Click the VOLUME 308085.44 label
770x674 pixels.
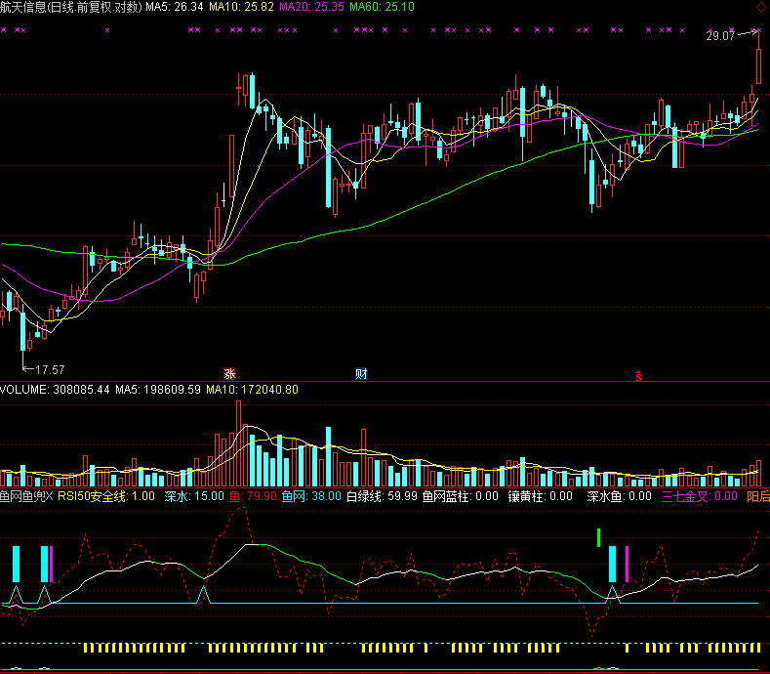[55, 389]
